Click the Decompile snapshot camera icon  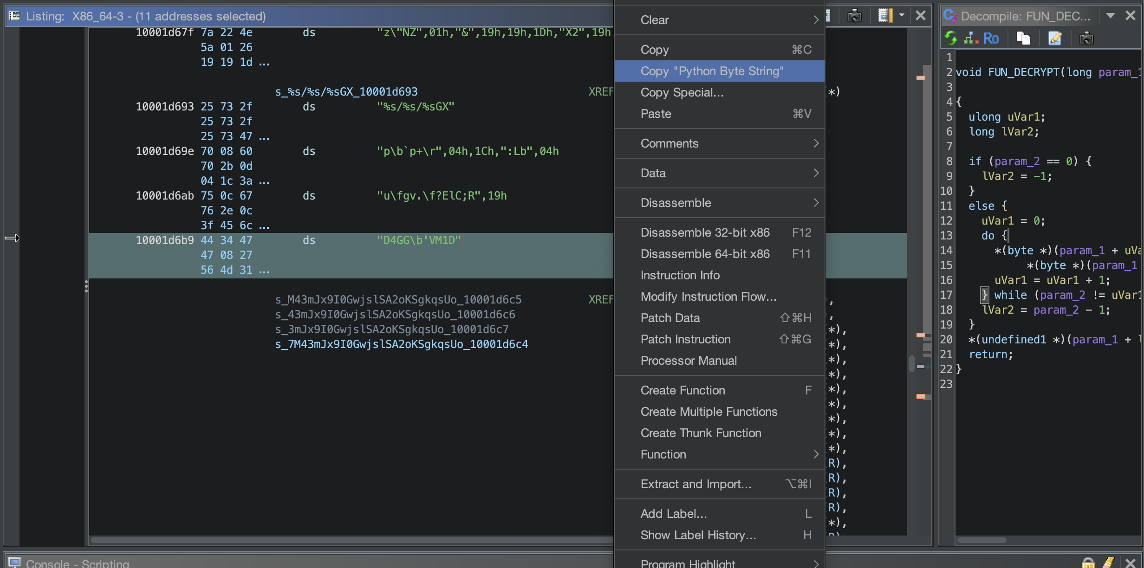pyautogui.click(x=1086, y=38)
